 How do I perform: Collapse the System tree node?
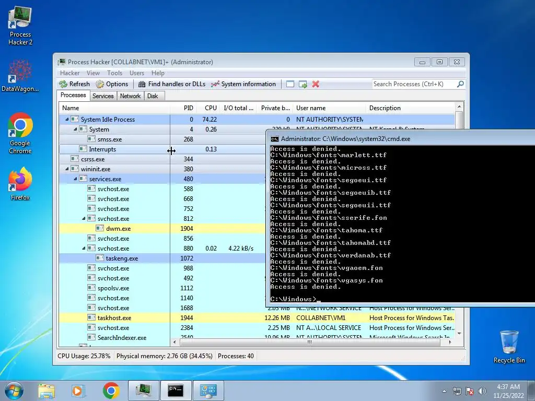click(75, 129)
